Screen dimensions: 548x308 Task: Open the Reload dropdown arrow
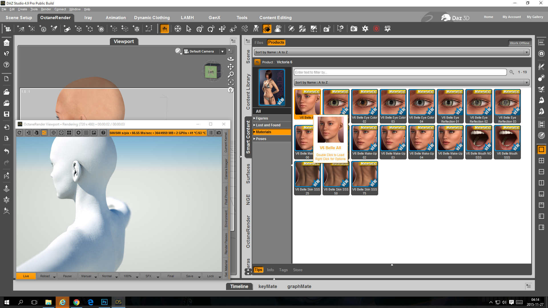(x=54, y=277)
